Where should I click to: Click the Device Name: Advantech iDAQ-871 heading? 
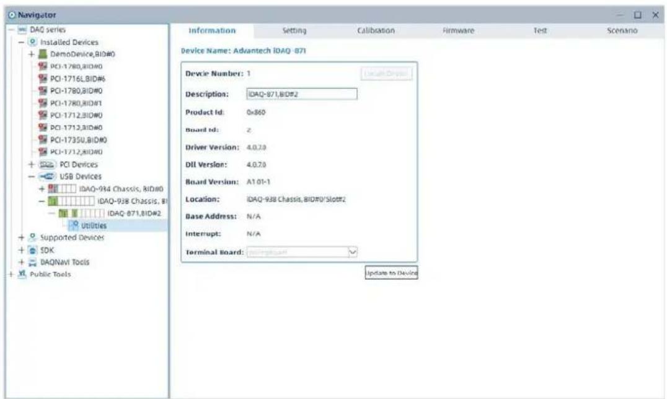point(244,51)
